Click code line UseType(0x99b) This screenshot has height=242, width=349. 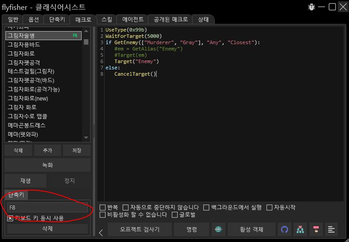pyautogui.click(x=126, y=30)
